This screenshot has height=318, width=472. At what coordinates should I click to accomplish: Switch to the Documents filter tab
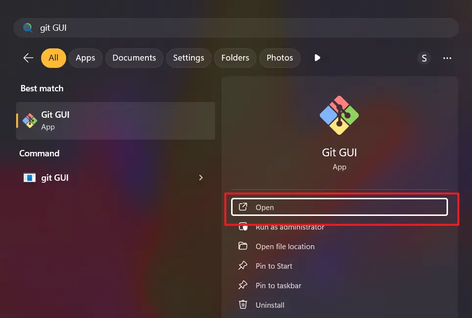[x=134, y=58]
